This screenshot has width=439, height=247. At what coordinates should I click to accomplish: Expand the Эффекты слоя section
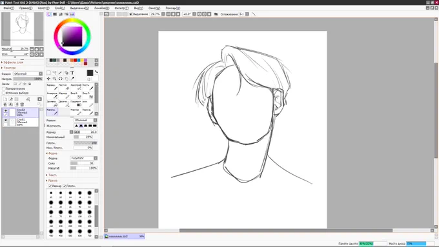pyautogui.click(x=13, y=63)
